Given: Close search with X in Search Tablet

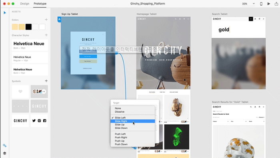Looking at the screenshot, I should [x=251, y=19].
